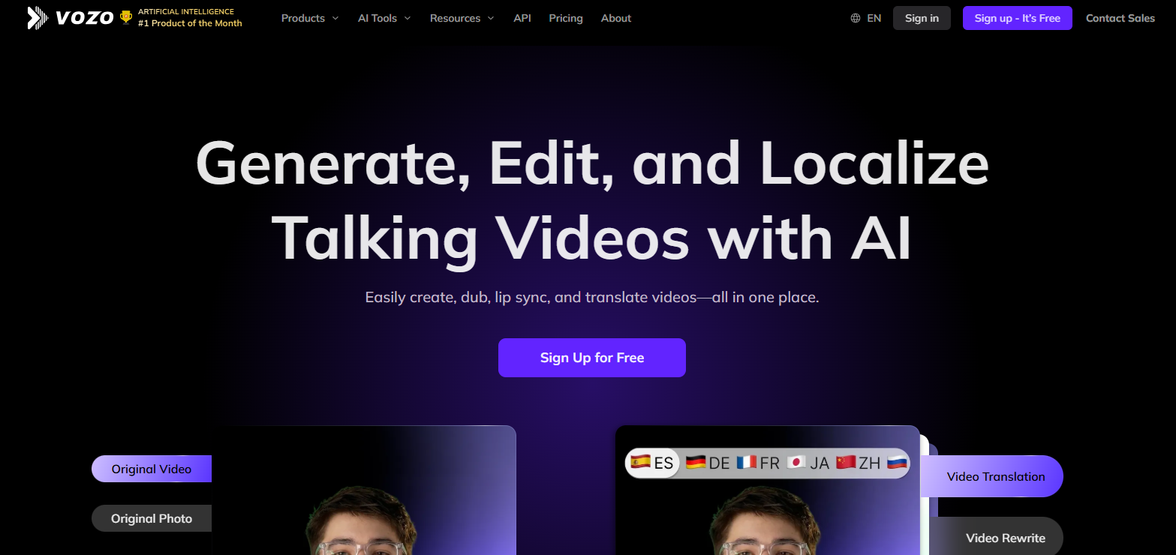Choose the JA Japanese language option

click(808, 463)
